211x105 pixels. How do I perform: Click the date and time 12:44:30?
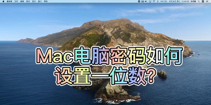(179, 1)
